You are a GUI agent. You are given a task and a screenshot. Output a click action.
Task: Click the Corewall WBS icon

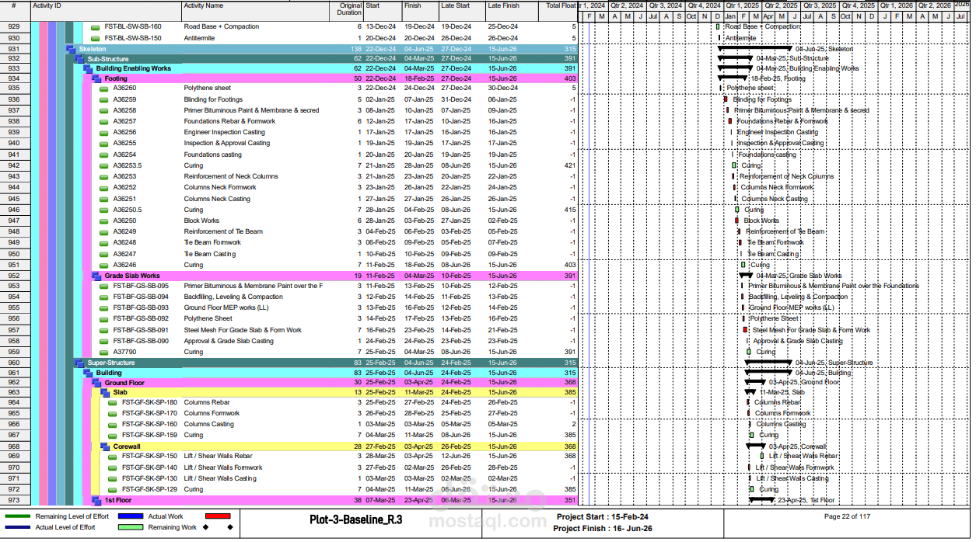[106, 446]
